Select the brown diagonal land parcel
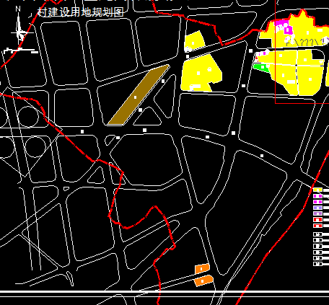Image resolution: width=329 pixels, height=305 pixels. coord(139,94)
